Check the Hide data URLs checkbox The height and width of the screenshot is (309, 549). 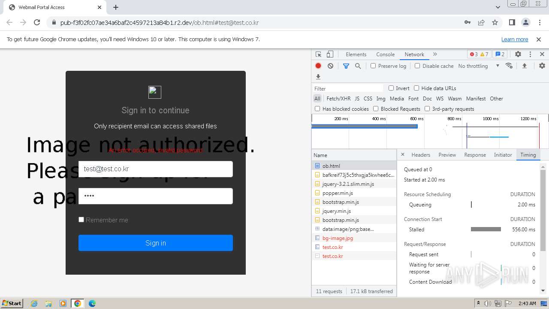(416, 88)
